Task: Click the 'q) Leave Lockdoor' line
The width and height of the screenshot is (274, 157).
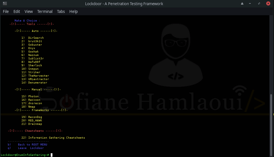Action: click(26, 148)
